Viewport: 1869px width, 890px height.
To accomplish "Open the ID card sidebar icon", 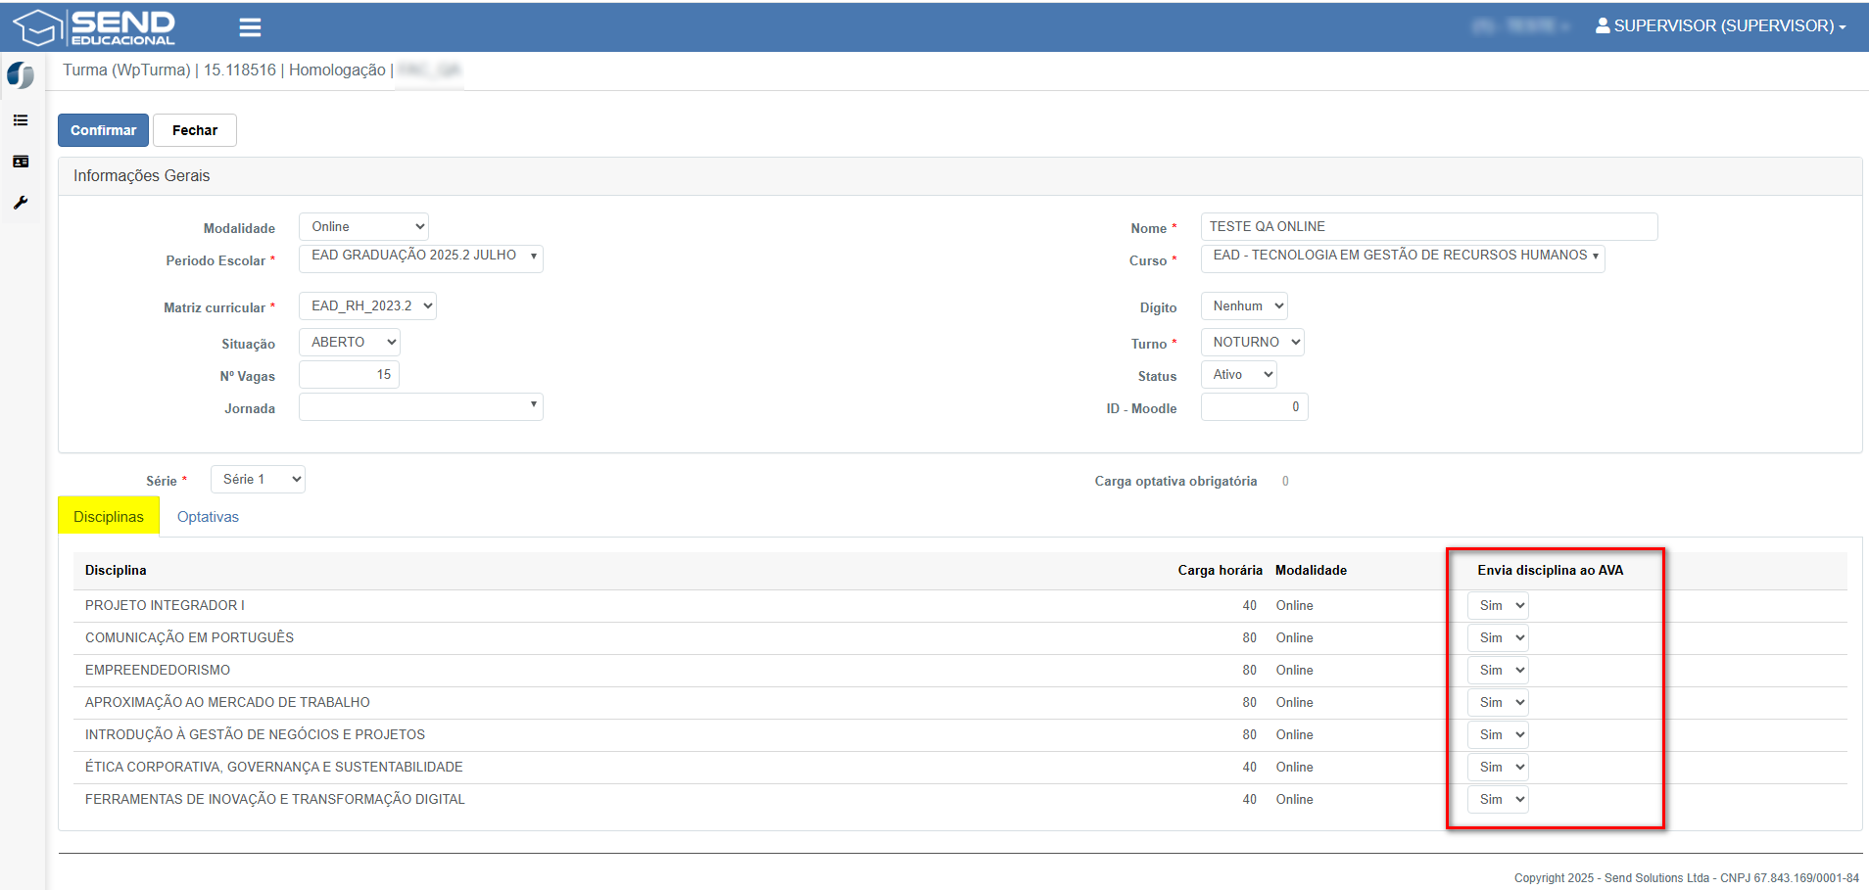I will (21, 162).
